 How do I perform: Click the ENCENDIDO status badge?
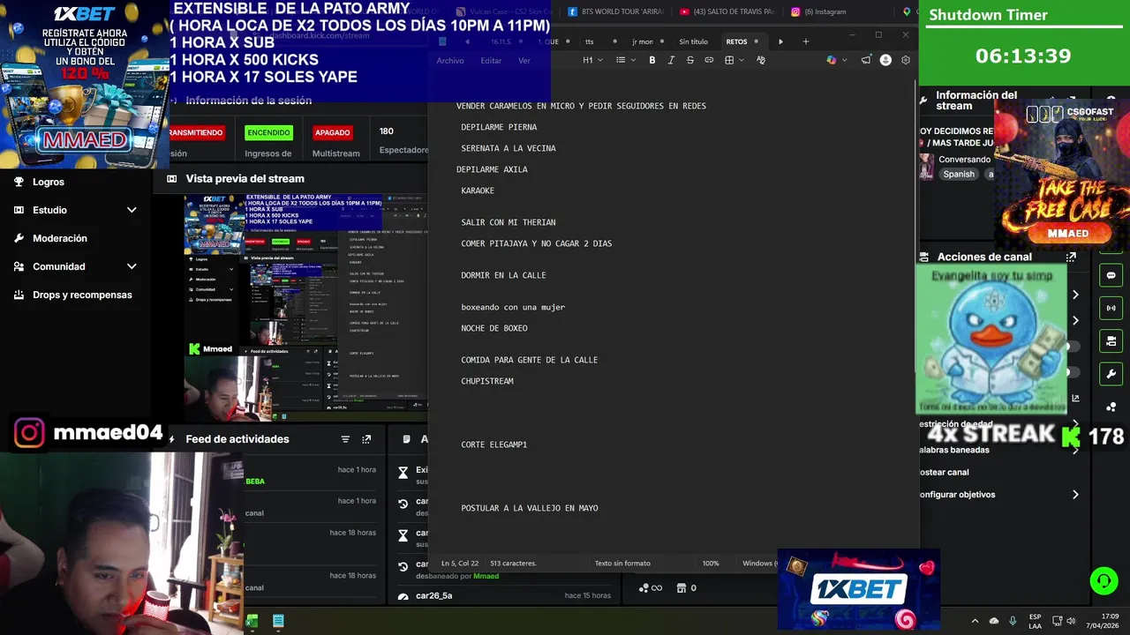tap(268, 132)
